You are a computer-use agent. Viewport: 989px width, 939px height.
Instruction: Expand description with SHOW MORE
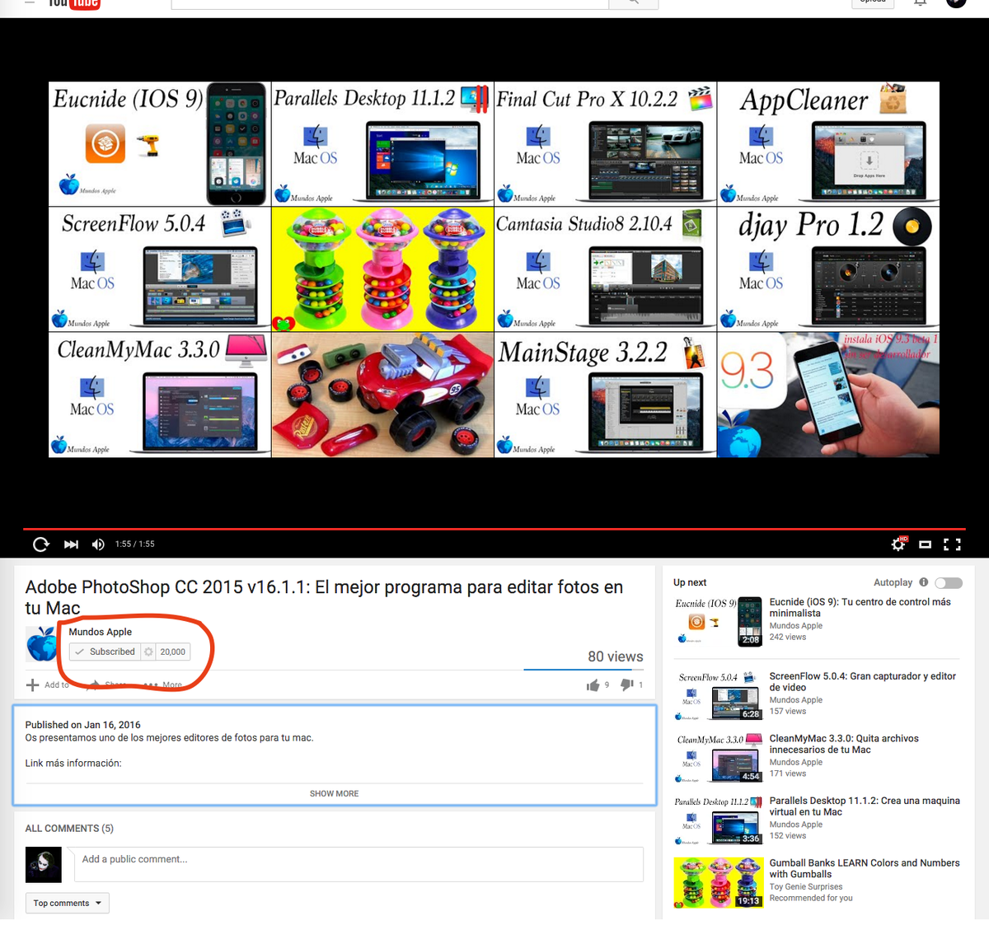pyautogui.click(x=334, y=794)
